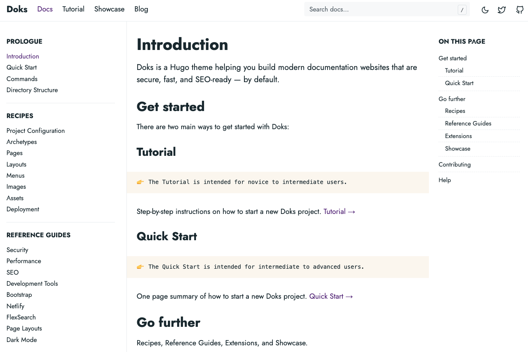Jump to Help in On This Page

(x=445, y=180)
